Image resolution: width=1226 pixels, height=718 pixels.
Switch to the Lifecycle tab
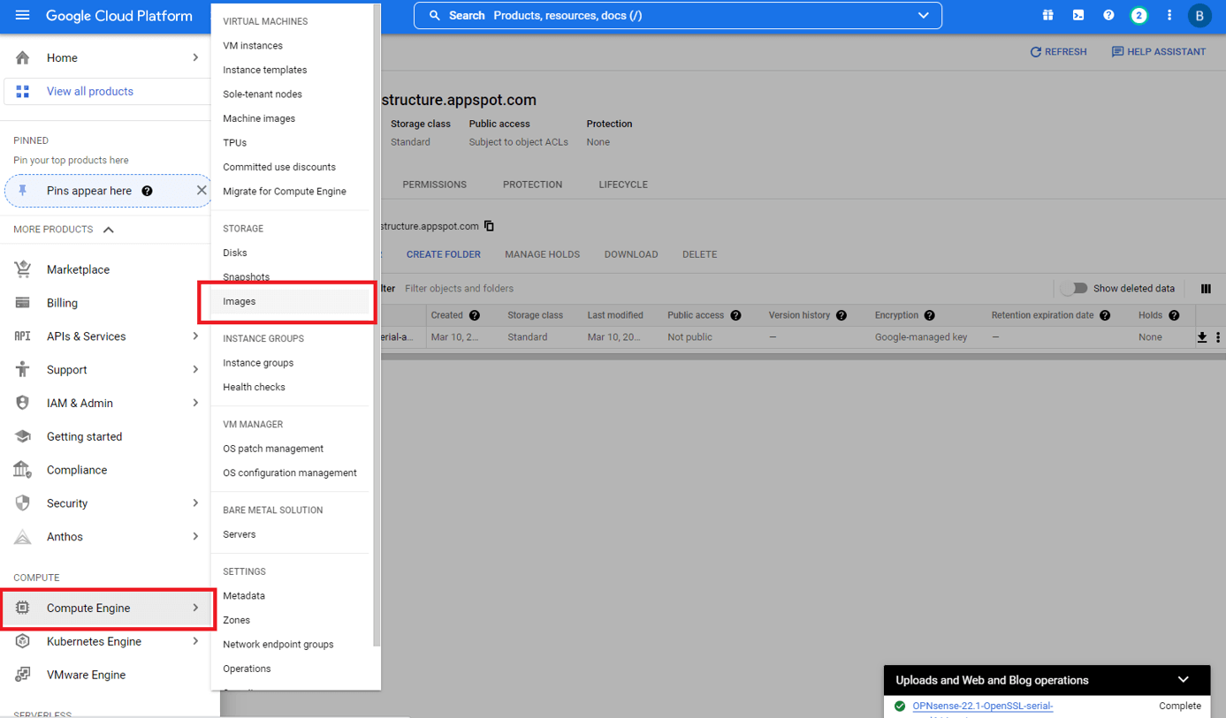[x=623, y=185]
